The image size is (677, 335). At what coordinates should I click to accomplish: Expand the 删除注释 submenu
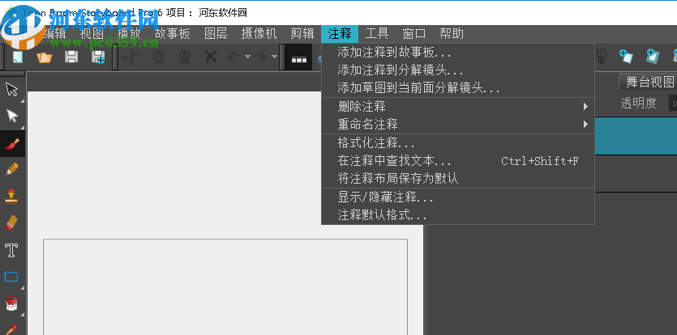458,107
